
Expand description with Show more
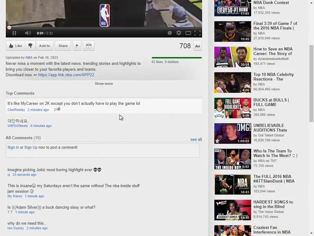tap(104, 84)
